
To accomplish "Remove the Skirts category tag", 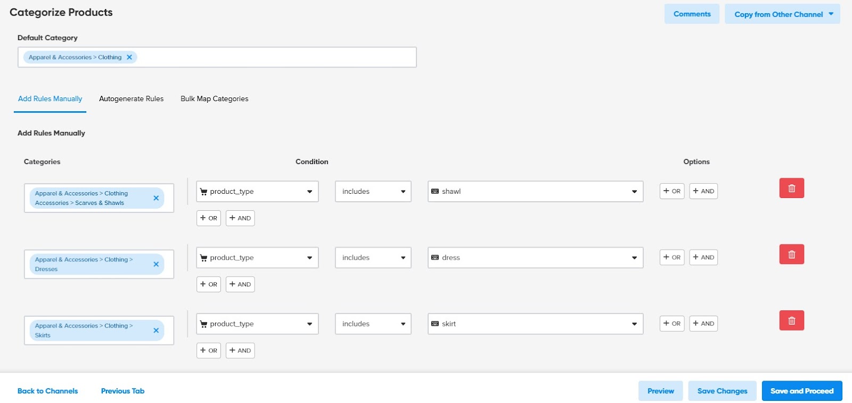I will pyautogui.click(x=156, y=331).
